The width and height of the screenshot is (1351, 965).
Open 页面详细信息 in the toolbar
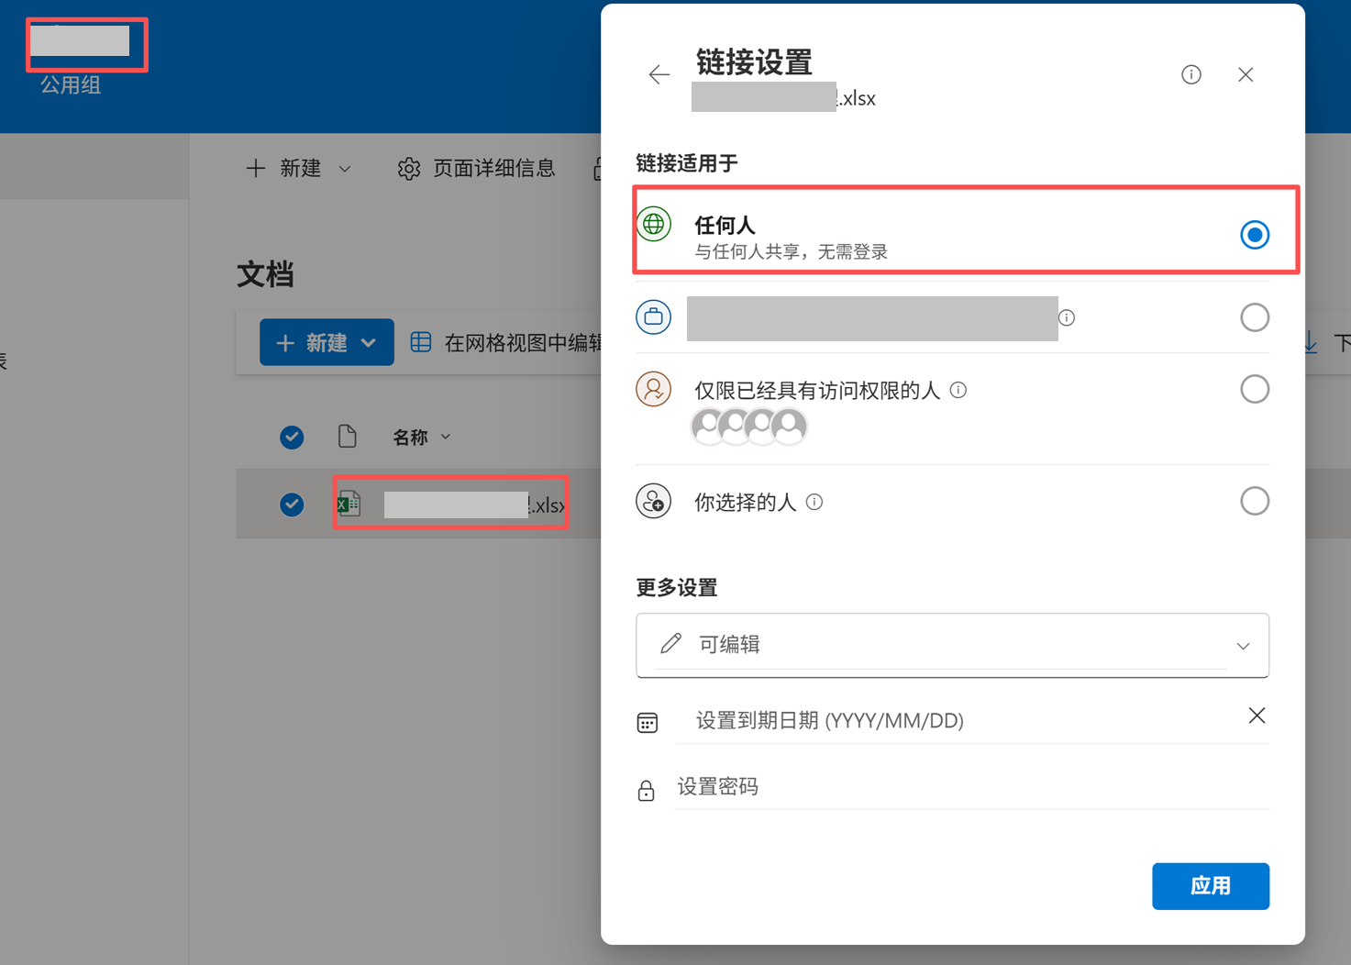pos(476,168)
